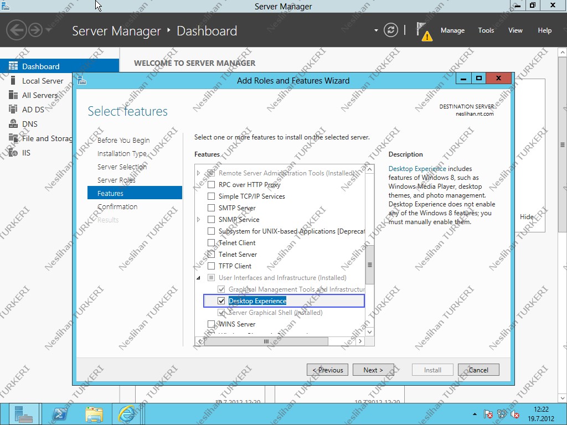Check TFTP Client feature
567x425 pixels.
pyautogui.click(x=211, y=266)
